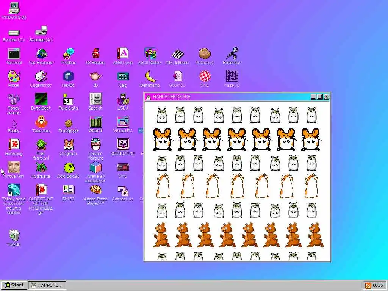Open the 93 Realms icon
The height and width of the screenshot is (291, 388).
pyautogui.click(x=95, y=54)
